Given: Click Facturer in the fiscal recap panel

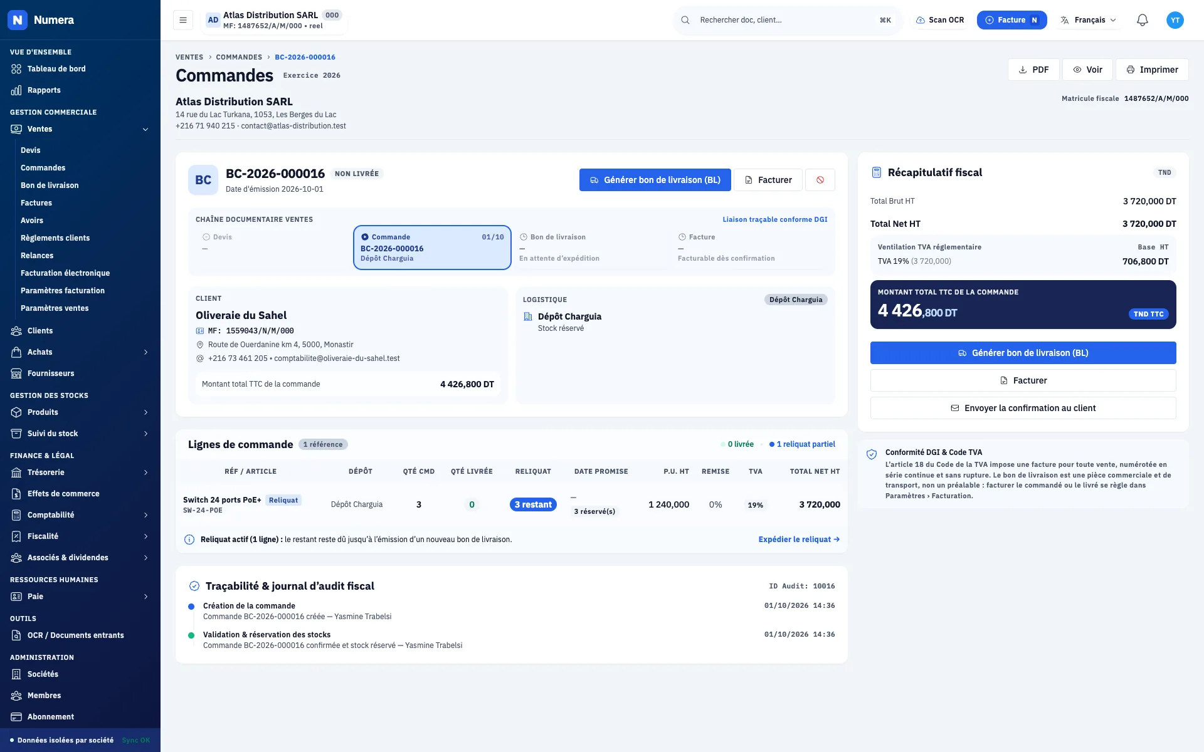Looking at the screenshot, I should click(1023, 380).
